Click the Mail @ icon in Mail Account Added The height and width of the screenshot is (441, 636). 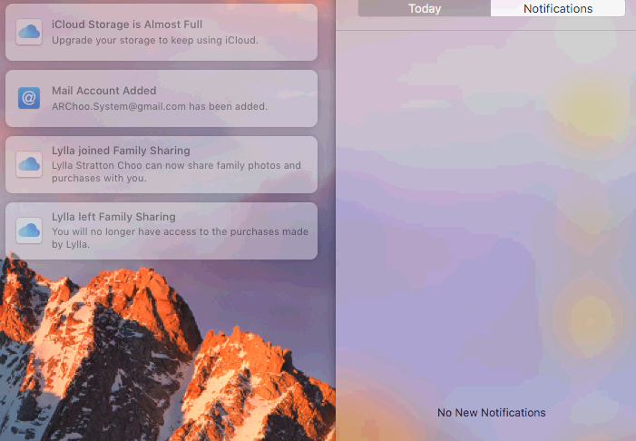coord(29,98)
